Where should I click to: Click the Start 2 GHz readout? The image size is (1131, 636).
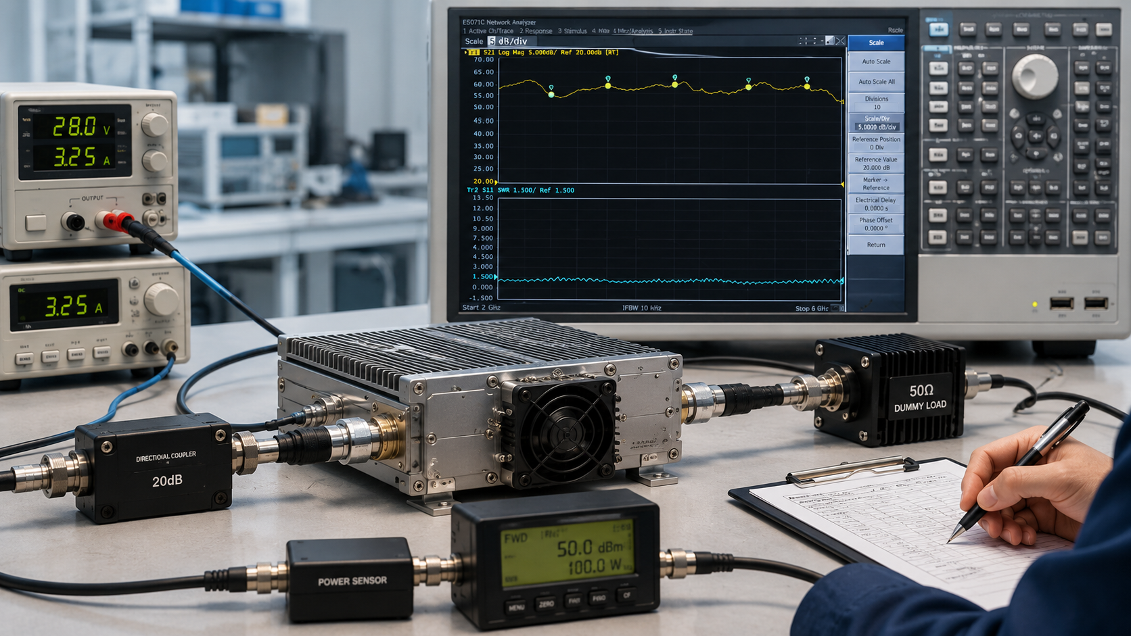pyautogui.click(x=481, y=308)
